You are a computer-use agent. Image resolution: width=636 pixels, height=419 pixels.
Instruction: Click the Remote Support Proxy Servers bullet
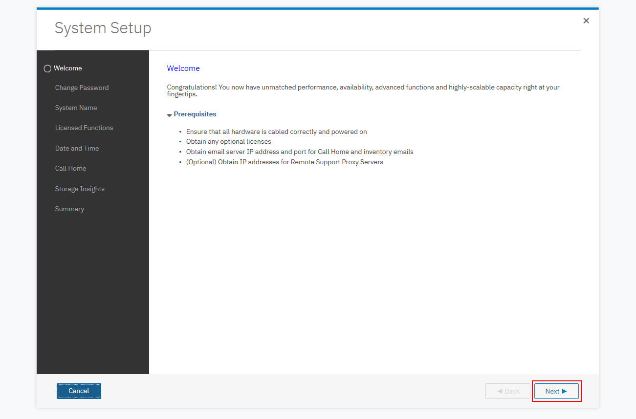tap(285, 162)
